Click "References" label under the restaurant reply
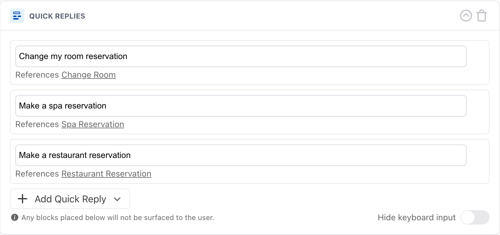The height and width of the screenshot is (235, 500). pos(37,174)
